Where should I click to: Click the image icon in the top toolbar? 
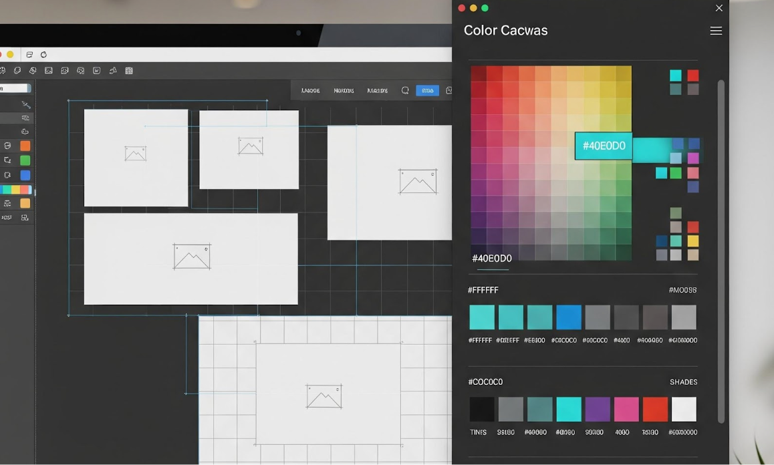click(x=49, y=71)
